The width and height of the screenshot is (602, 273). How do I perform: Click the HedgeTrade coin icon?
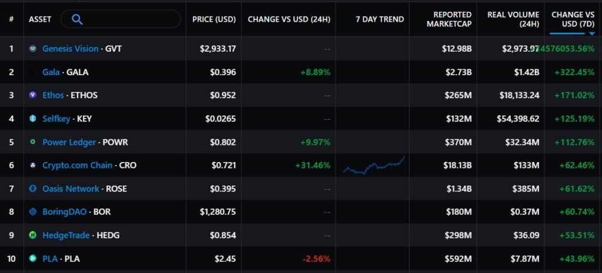coord(34,235)
